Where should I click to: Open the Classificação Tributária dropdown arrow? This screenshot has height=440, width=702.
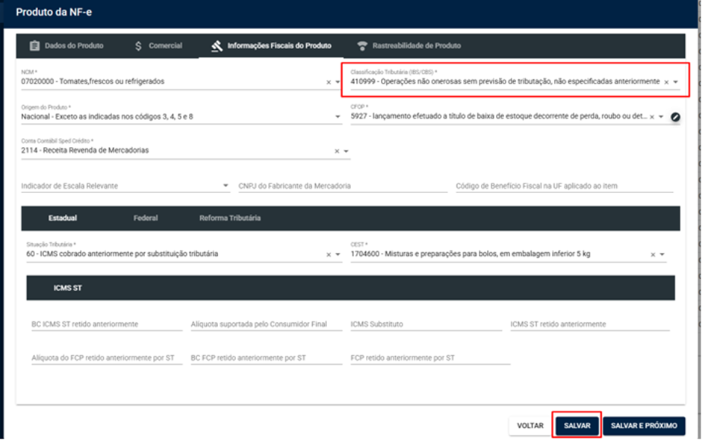point(676,82)
